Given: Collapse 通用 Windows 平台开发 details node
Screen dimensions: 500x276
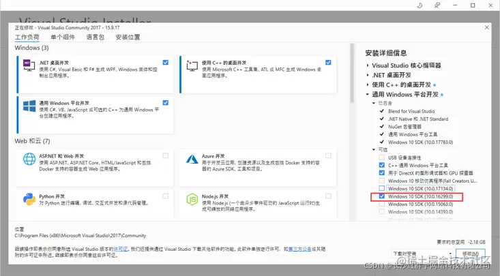Looking at the screenshot, I should [x=368, y=94].
